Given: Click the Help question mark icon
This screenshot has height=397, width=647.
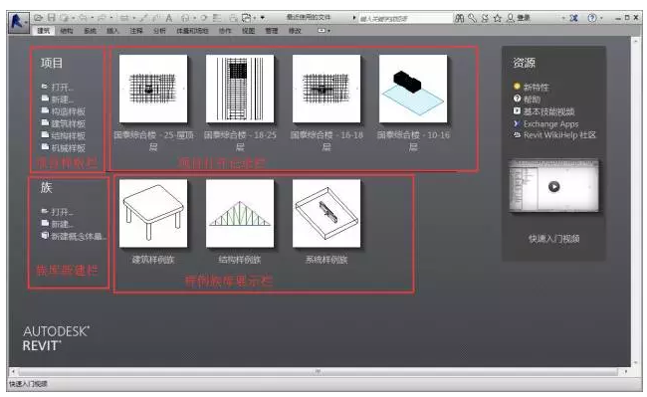Looking at the screenshot, I should tap(592, 18).
